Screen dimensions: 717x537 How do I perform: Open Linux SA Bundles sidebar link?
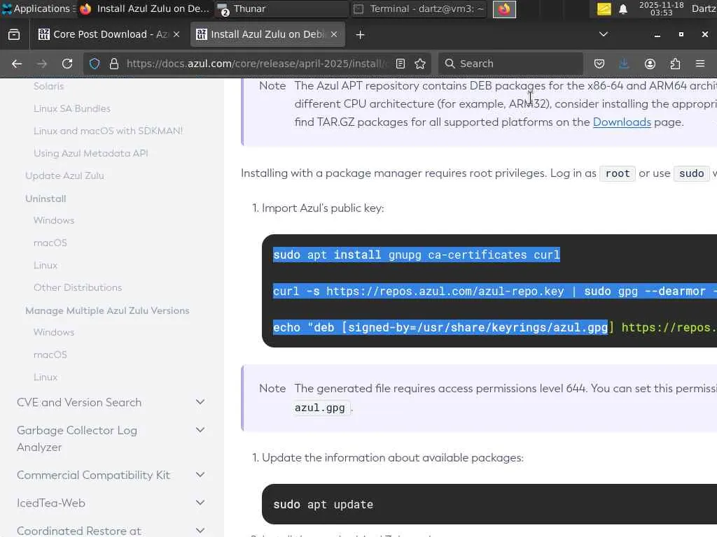tap(72, 108)
